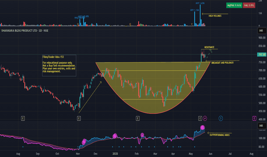Click the 650.00 price axis label

coord(262,78)
